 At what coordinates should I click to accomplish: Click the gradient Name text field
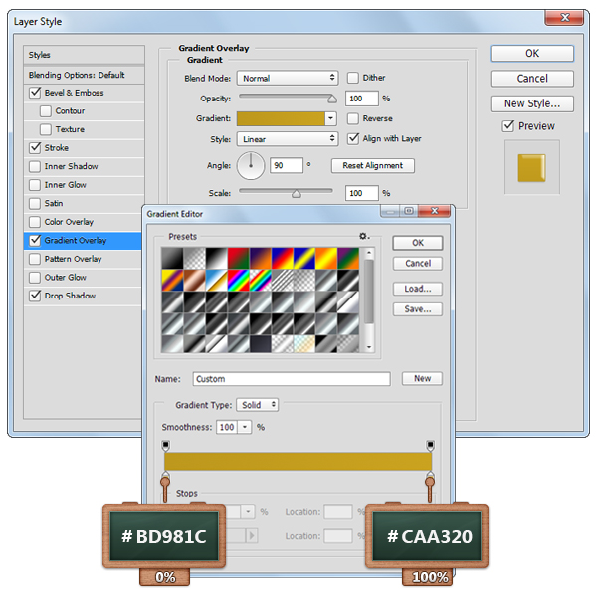(x=291, y=379)
